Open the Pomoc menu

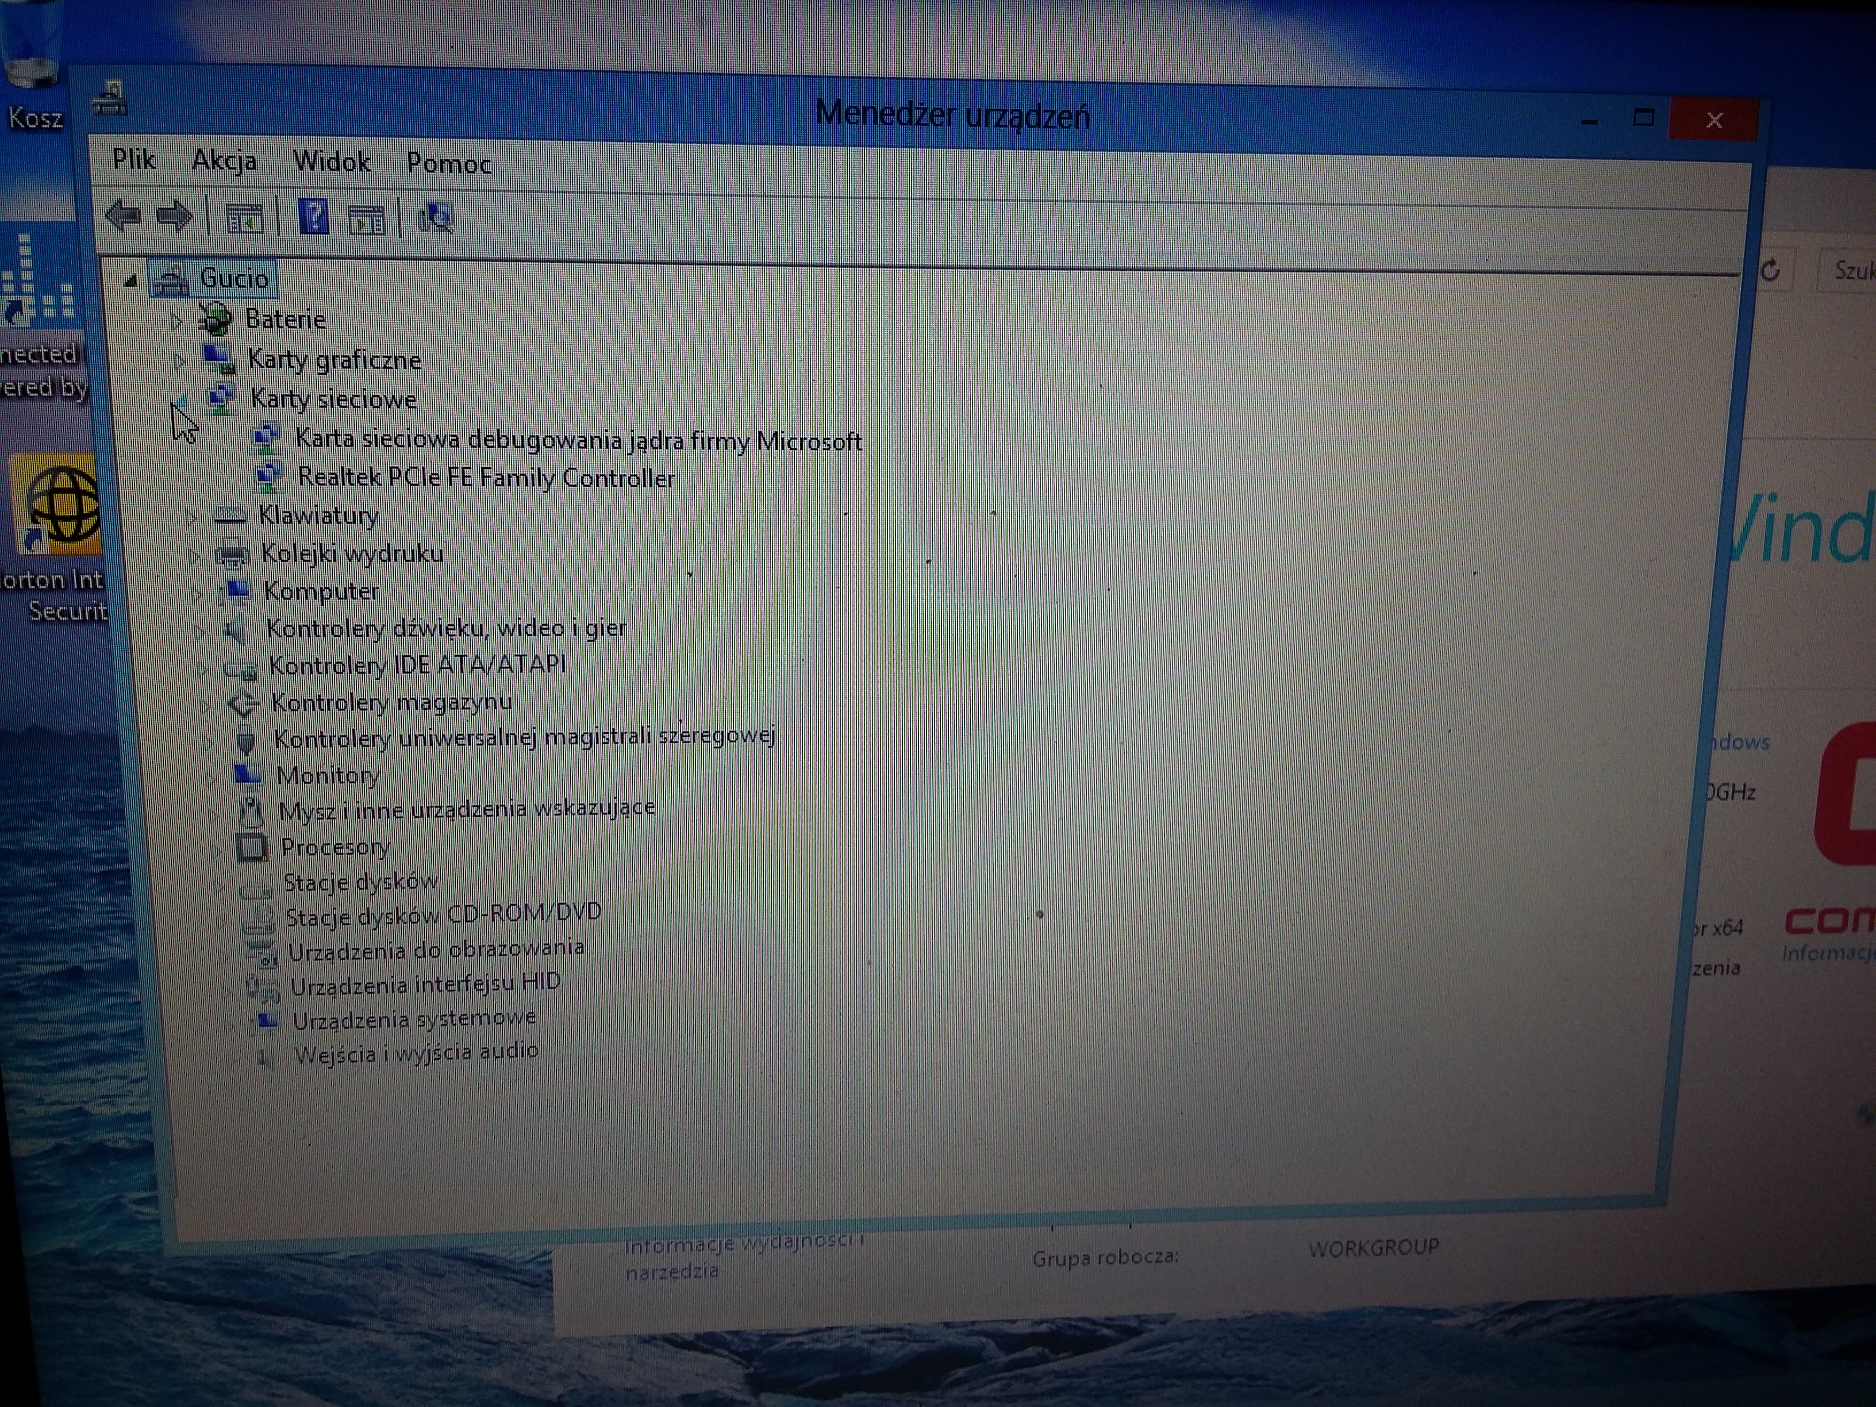[x=449, y=163]
